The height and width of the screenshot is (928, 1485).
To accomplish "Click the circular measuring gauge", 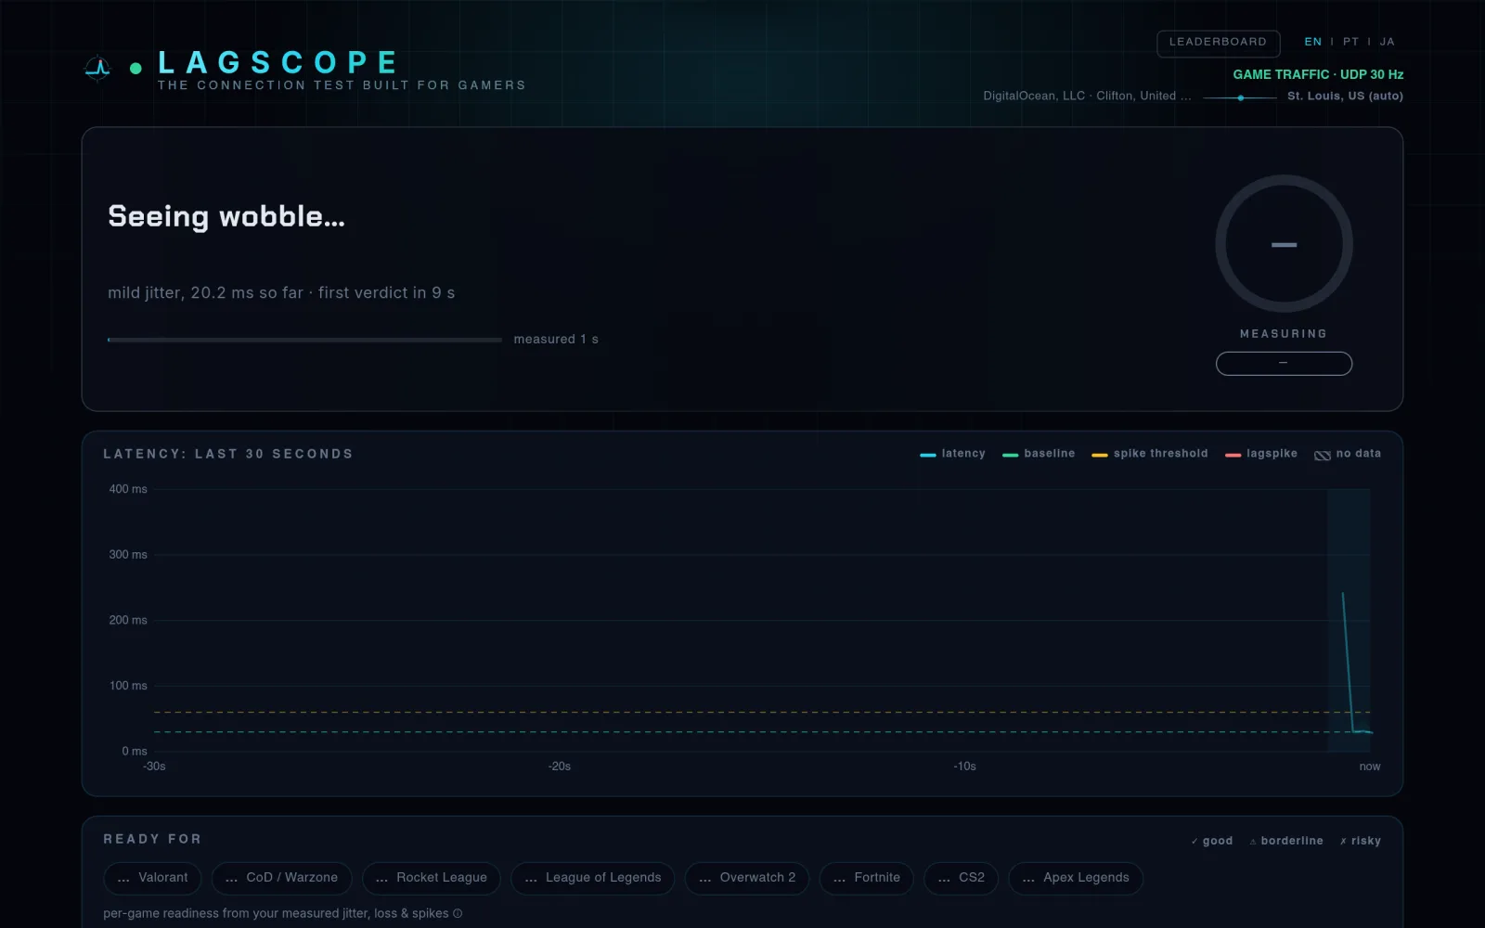I will pos(1284,244).
